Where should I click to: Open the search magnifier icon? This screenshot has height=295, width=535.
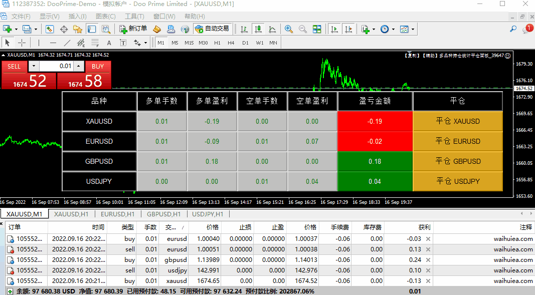[x=513, y=29]
